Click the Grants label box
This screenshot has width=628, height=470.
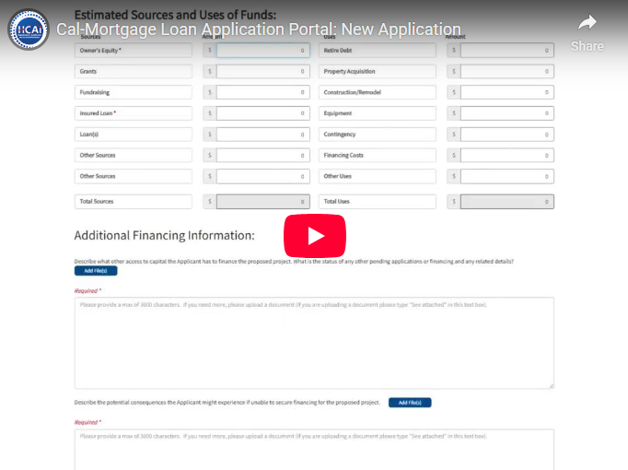point(133,71)
